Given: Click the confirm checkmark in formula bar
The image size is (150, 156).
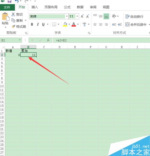Looking at the screenshot, I should click(40, 40).
